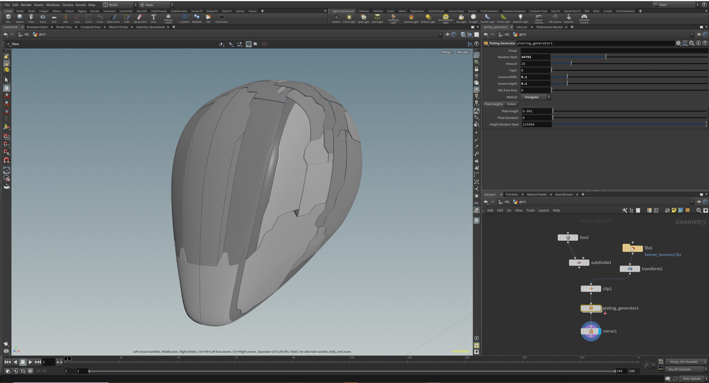
Task: Open the Terrain FX shelf tab
Action: click(197, 11)
